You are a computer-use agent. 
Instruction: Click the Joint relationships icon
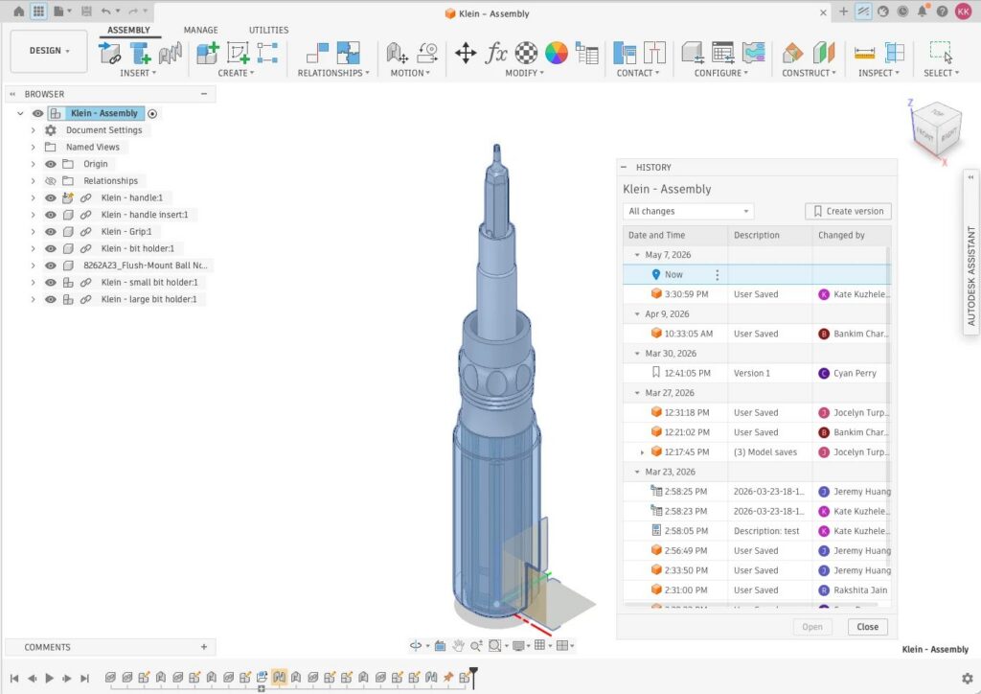pyautogui.click(x=317, y=53)
